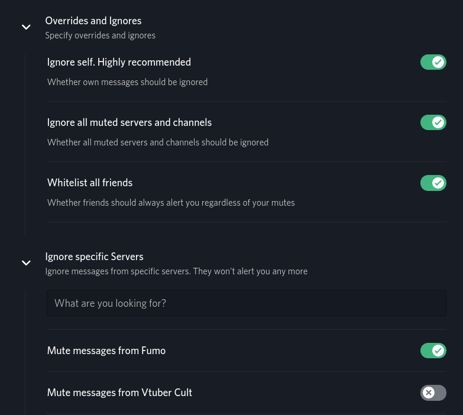Click the 'Ignore self. Highly recommended' label
463x415 pixels.
pyautogui.click(x=119, y=62)
